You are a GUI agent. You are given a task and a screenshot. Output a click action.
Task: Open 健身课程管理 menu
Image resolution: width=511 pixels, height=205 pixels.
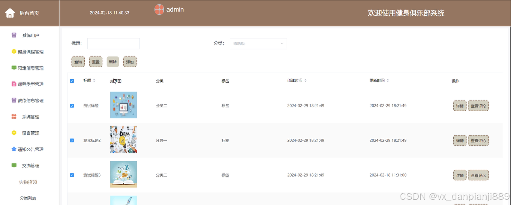coord(30,52)
